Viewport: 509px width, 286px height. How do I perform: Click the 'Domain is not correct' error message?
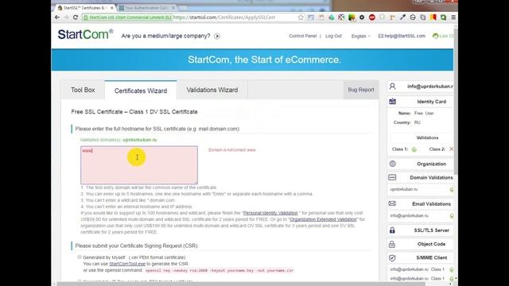tap(231, 150)
